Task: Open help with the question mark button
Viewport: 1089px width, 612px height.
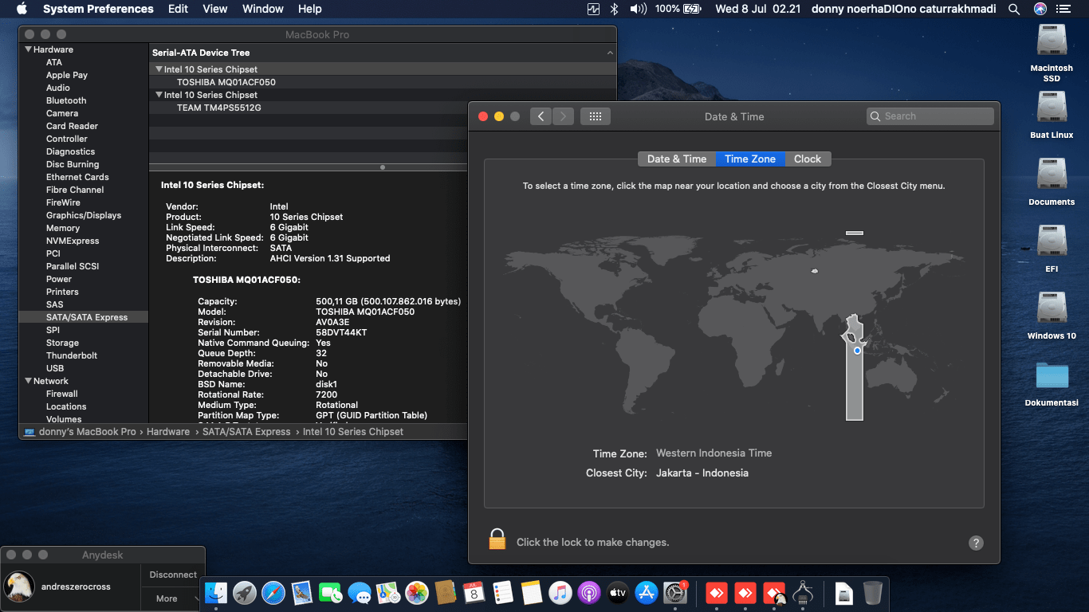Action: (976, 543)
